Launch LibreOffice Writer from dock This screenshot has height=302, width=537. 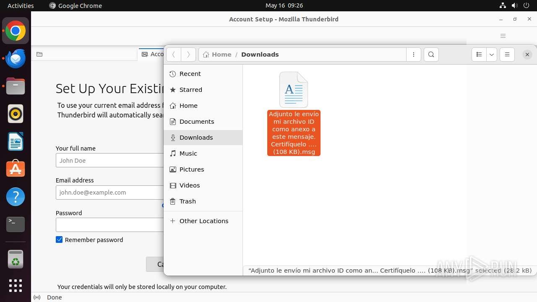pos(16,141)
